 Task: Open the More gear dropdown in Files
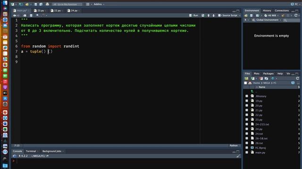click(274, 78)
